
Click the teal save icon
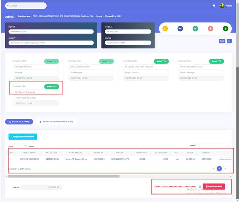(x=195, y=29)
